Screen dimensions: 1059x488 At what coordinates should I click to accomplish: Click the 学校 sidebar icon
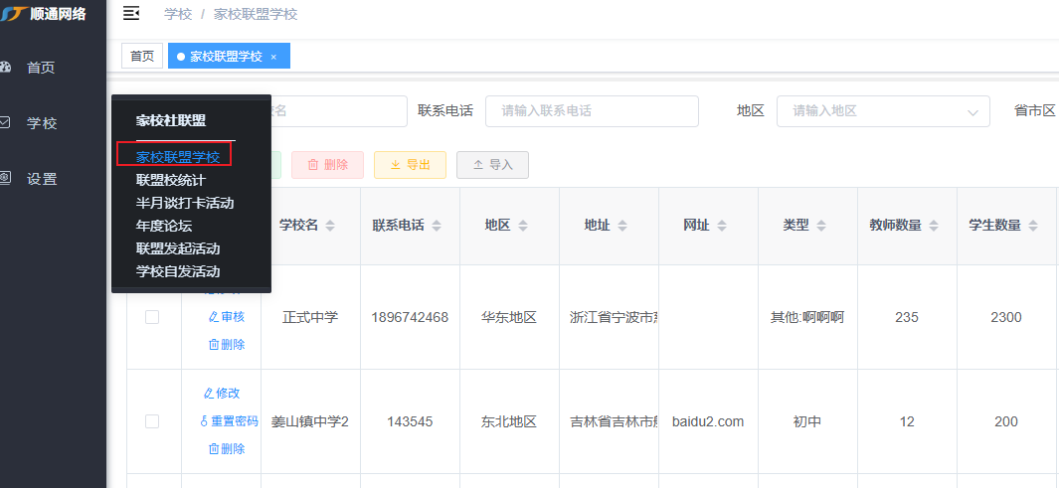click(5, 123)
